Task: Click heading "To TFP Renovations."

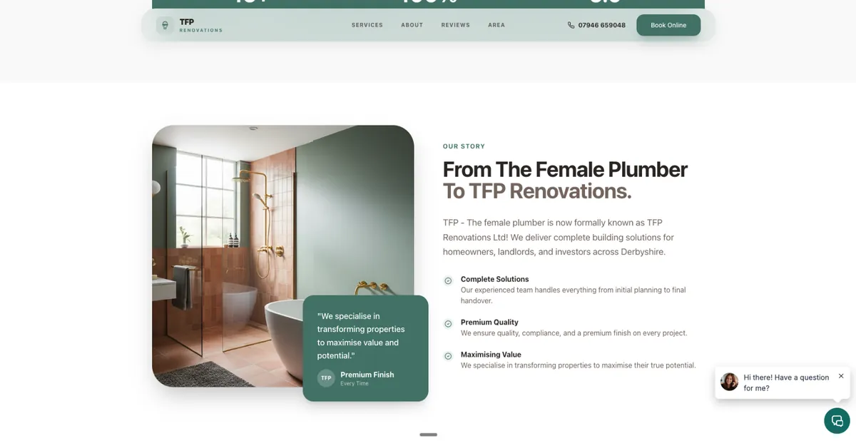Action: (x=536, y=191)
